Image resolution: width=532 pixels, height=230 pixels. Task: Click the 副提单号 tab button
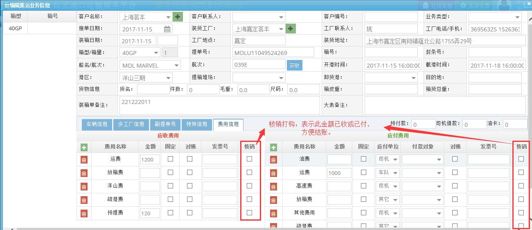[x=165, y=124]
